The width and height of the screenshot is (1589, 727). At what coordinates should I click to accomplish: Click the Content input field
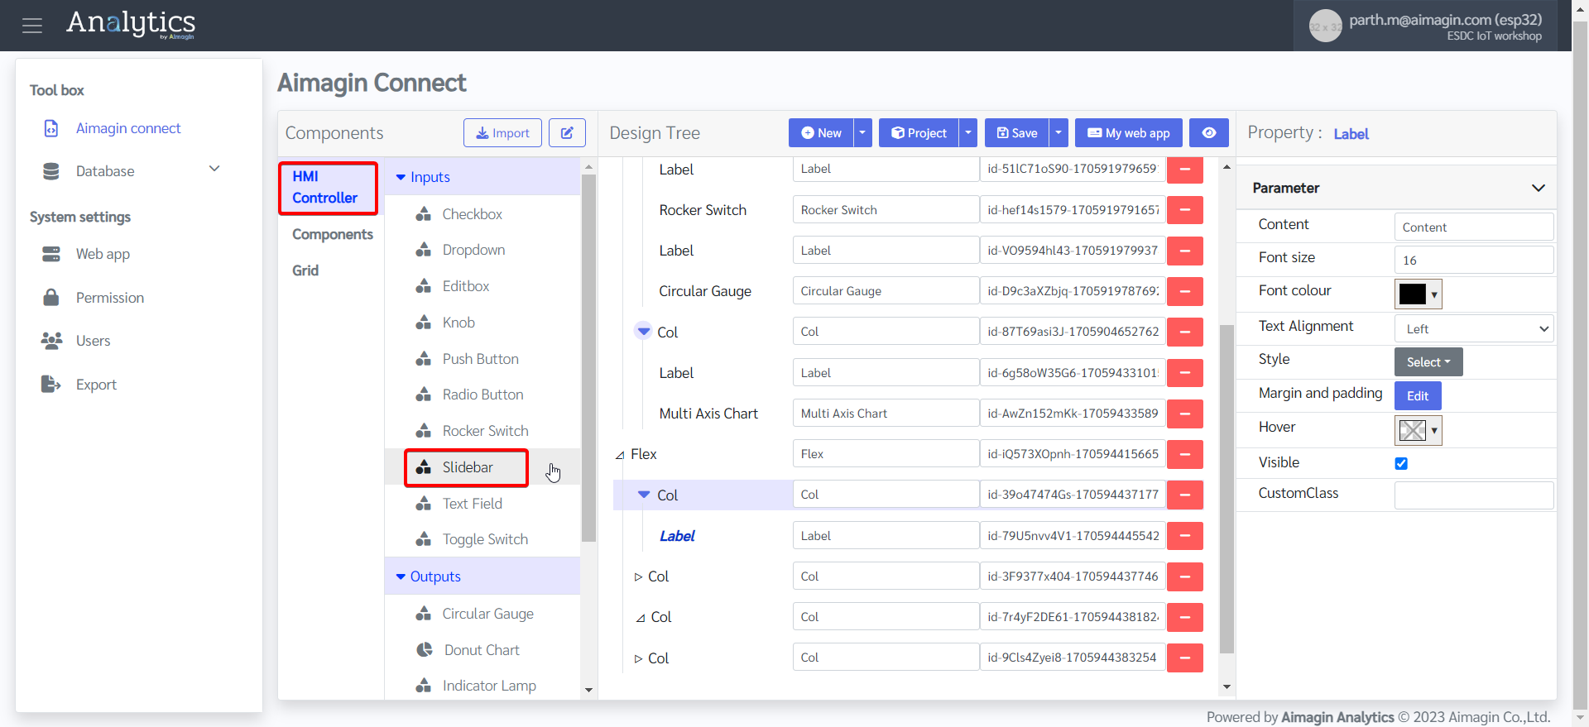click(x=1474, y=227)
